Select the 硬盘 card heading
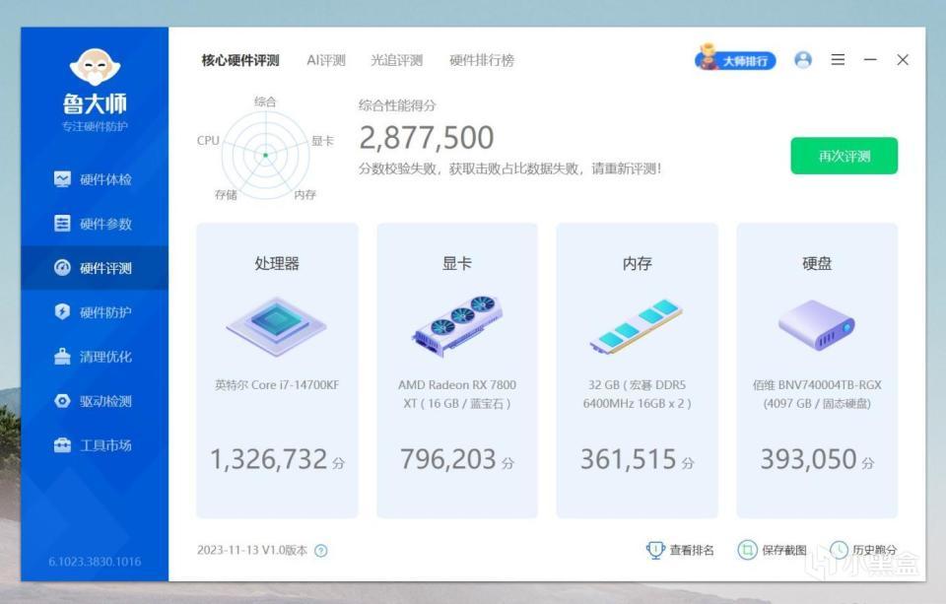The width and height of the screenshot is (946, 604). pos(817,263)
